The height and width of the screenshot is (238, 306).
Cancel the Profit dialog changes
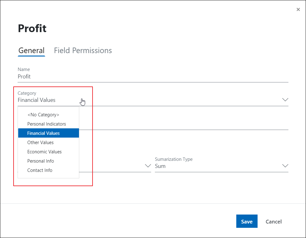tap(273, 222)
